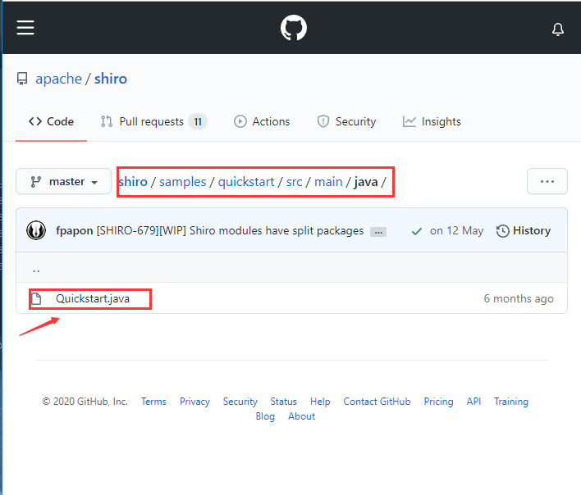Image resolution: width=581 pixels, height=495 pixels.
Task: Switch to the Pull requests tab
Action: [153, 122]
